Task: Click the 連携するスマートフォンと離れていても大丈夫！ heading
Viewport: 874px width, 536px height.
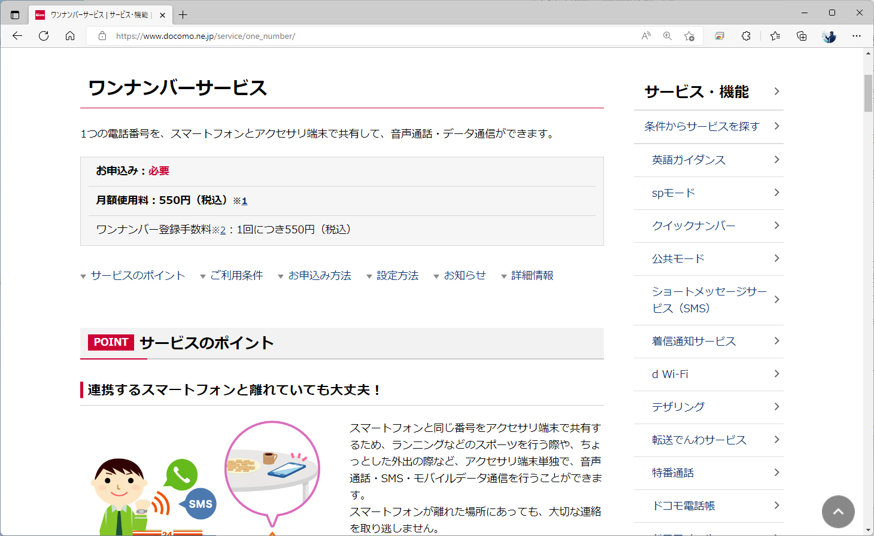Action: [234, 390]
